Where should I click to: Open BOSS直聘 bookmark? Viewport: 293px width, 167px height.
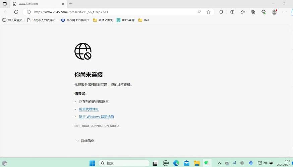[x=126, y=20]
